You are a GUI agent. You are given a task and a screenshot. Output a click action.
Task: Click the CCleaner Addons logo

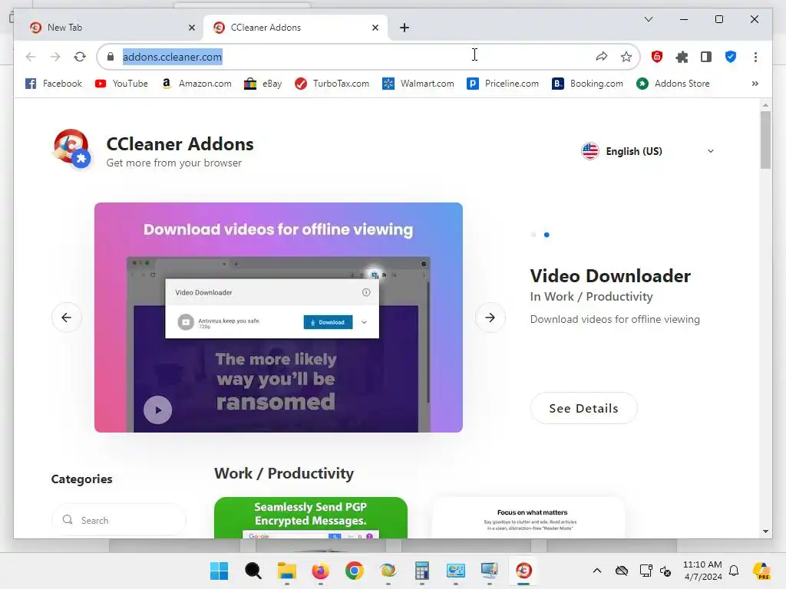pos(71,148)
